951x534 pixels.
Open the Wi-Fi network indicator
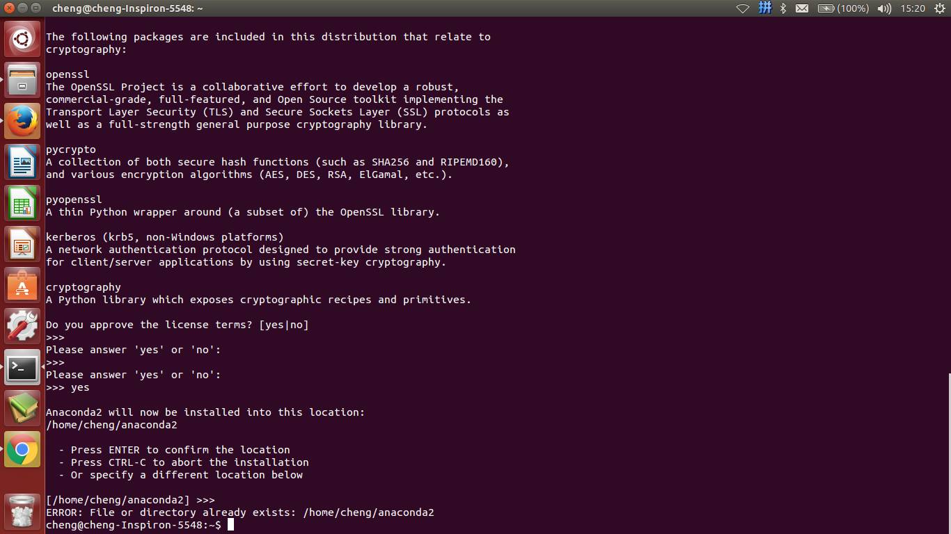point(743,8)
